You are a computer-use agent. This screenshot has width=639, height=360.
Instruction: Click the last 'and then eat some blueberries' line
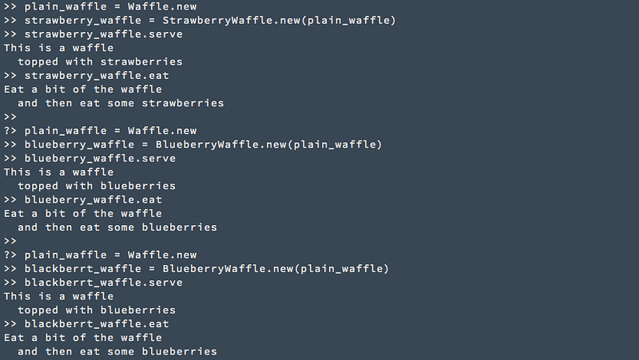(117, 352)
